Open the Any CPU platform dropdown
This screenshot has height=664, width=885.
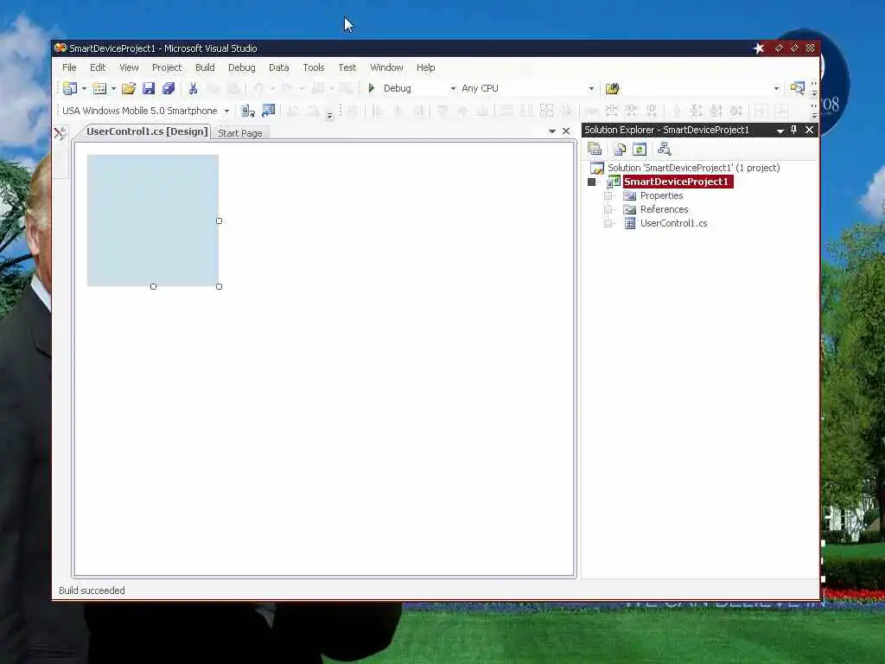tap(591, 89)
